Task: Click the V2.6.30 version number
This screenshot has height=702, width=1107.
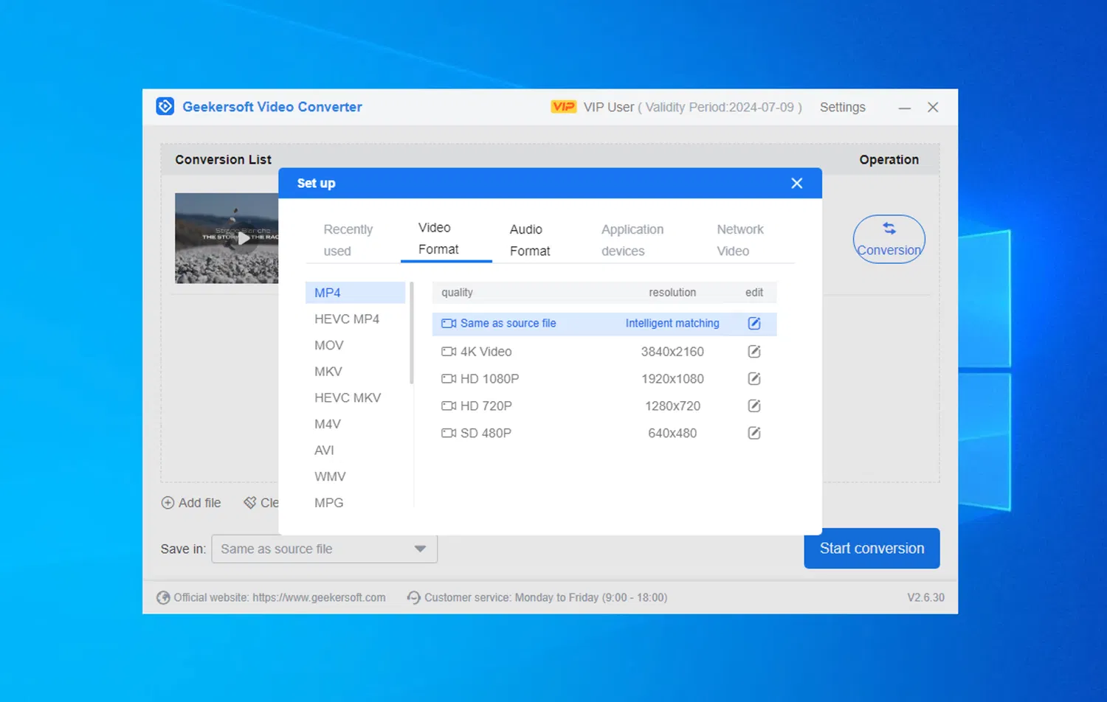Action: pos(925,597)
